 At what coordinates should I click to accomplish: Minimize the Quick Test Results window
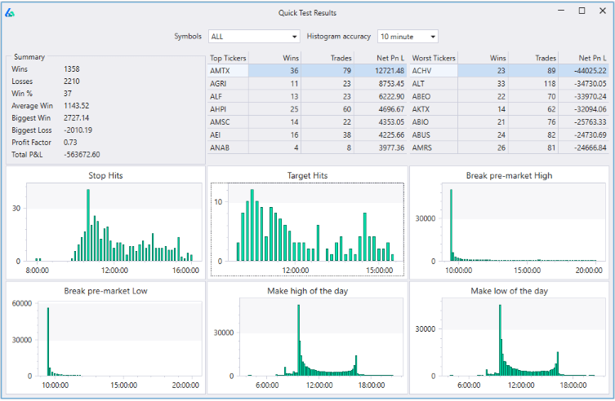click(x=561, y=11)
